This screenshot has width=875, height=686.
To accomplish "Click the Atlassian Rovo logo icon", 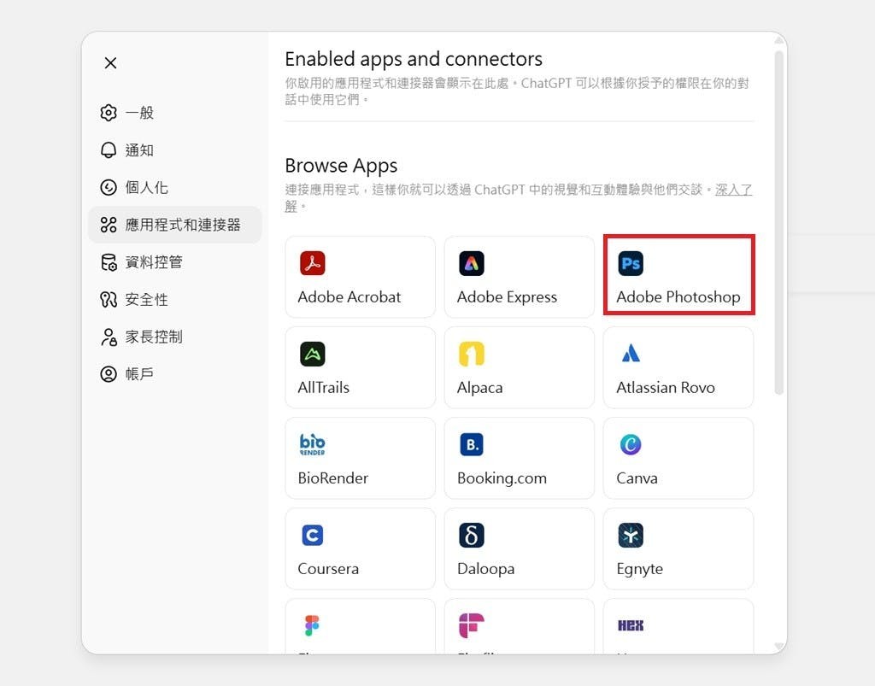I will coord(631,355).
